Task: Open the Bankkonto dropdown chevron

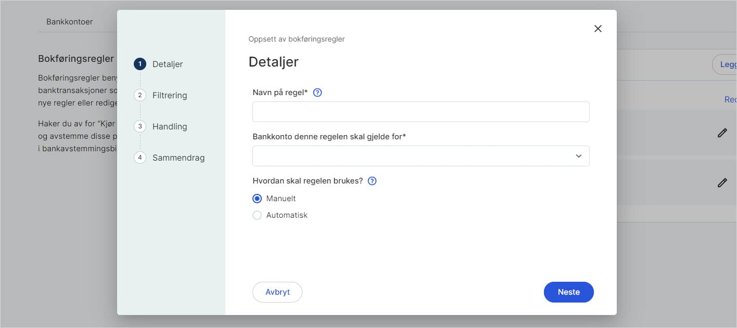Action: point(579,156)
